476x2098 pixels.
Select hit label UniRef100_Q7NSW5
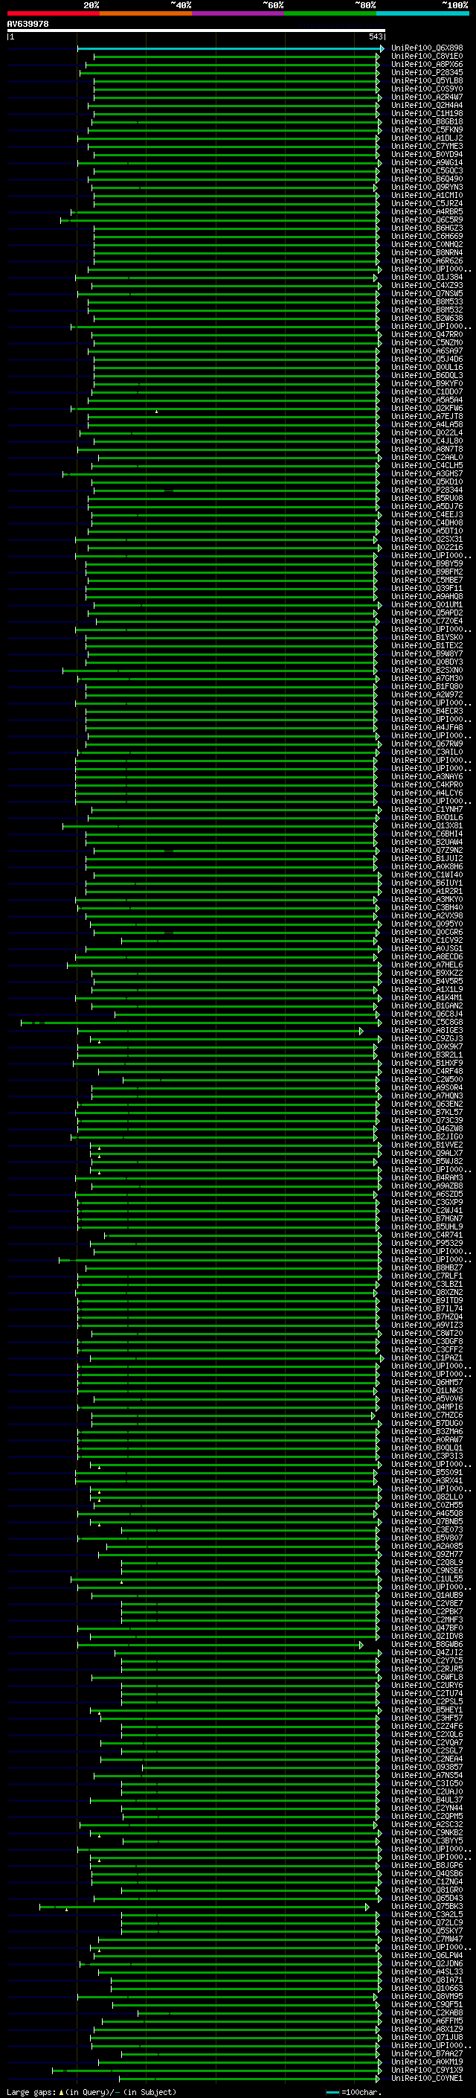pos(427,294)
